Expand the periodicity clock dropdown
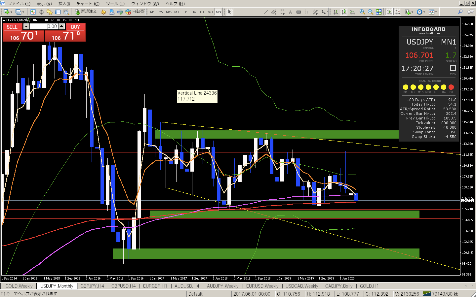Image resolution: width=476 pixels, height=297 pixels. pyautogui.click(x=424, y=12)
